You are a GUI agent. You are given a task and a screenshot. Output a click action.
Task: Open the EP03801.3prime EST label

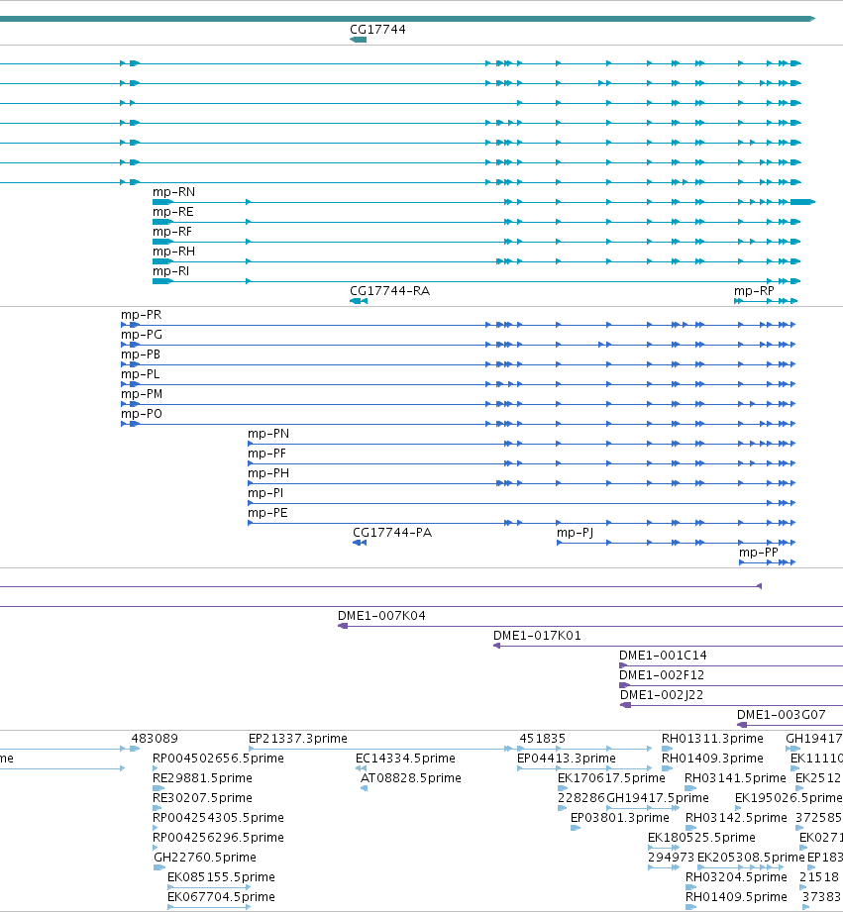619,817
